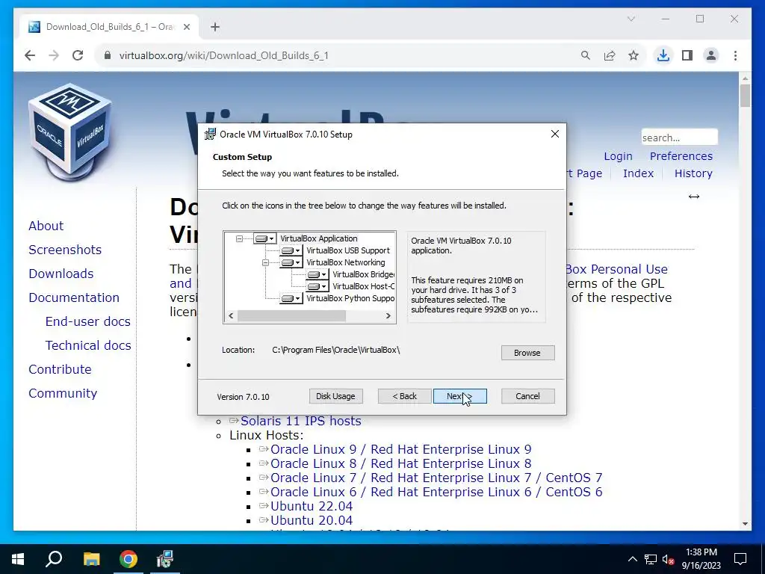Open End-user docs link

point(88,321)
